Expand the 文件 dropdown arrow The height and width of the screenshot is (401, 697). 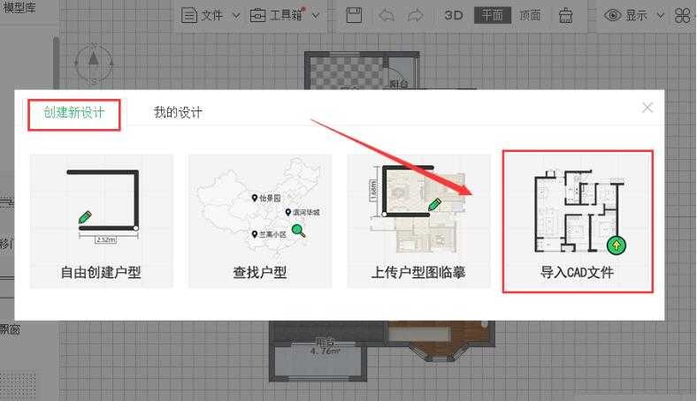[235, 15]
